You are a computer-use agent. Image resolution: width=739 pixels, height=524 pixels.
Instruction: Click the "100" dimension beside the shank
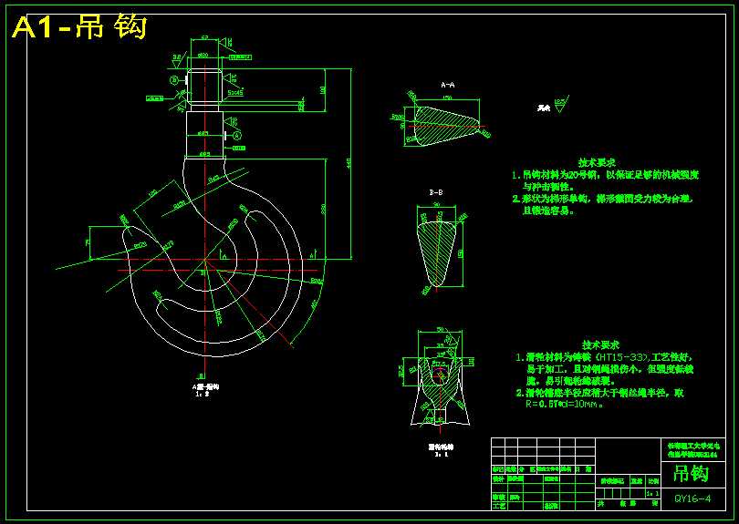point(323,89)
